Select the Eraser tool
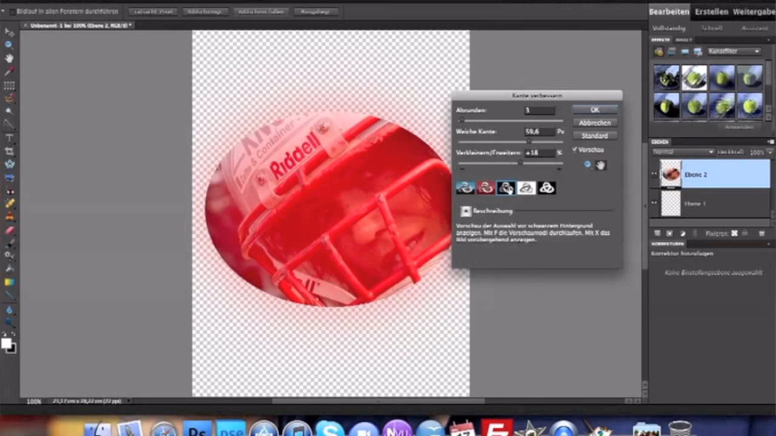 (x=9, y=230)
